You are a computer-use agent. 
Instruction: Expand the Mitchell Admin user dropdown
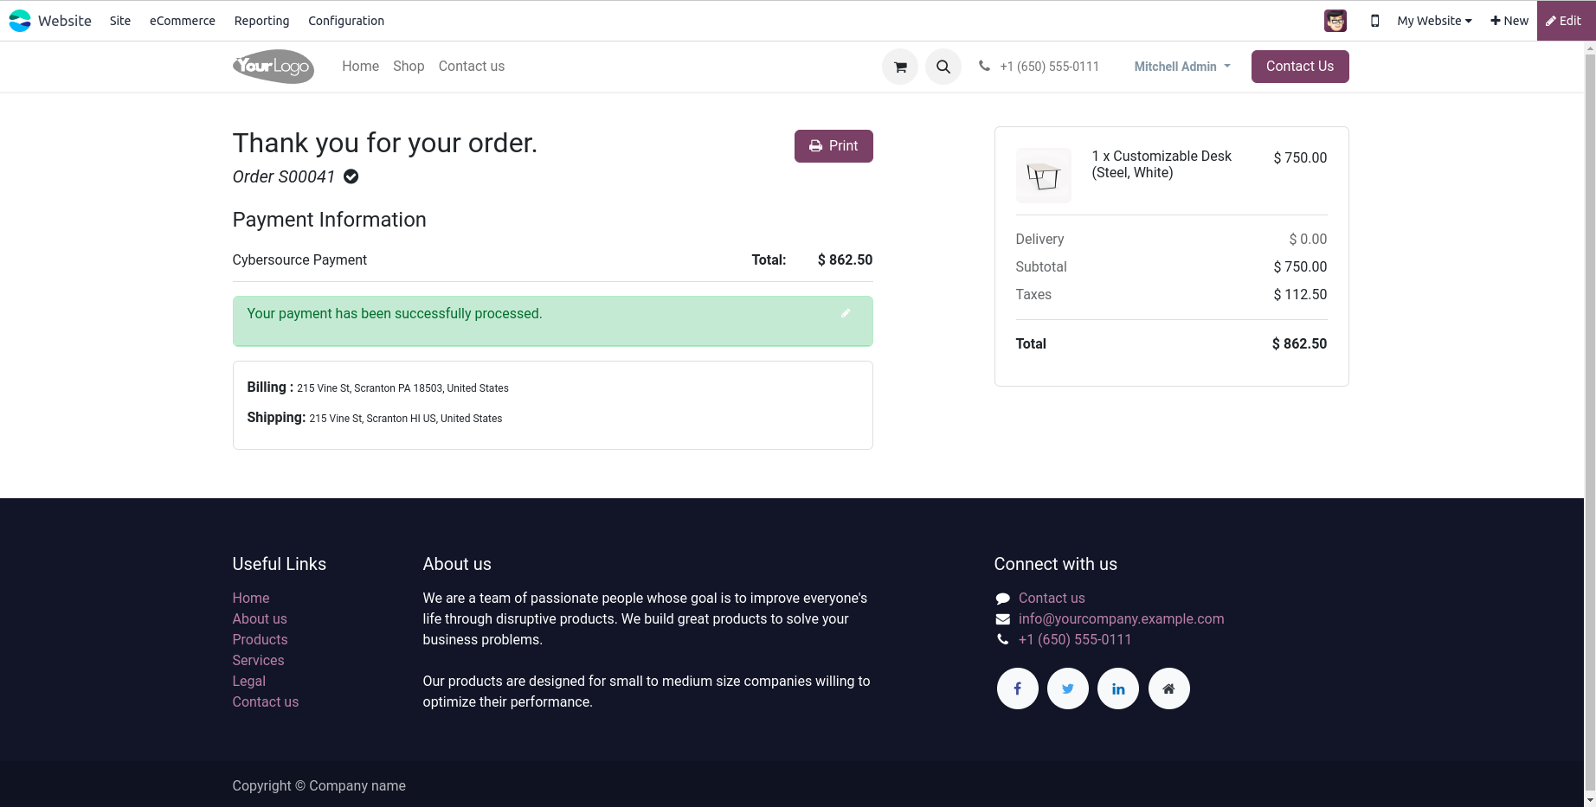coord(1182,67)
